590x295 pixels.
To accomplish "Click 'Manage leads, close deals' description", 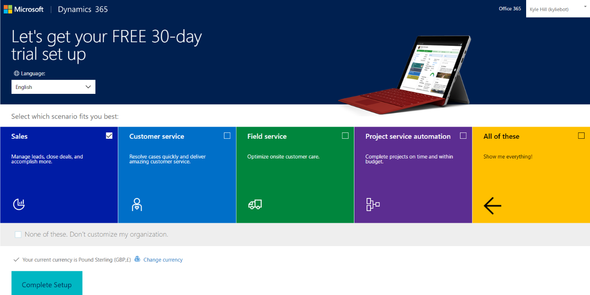I will coord(47,159).
